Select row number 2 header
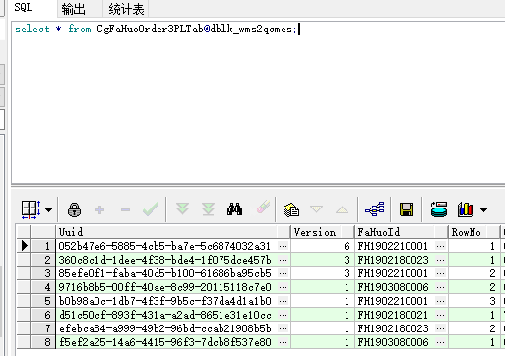 click(x=43, y=260)
